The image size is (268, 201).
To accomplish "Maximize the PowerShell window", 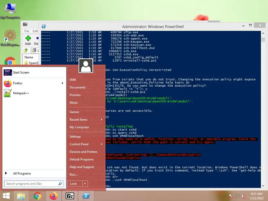I will point(250,25).
